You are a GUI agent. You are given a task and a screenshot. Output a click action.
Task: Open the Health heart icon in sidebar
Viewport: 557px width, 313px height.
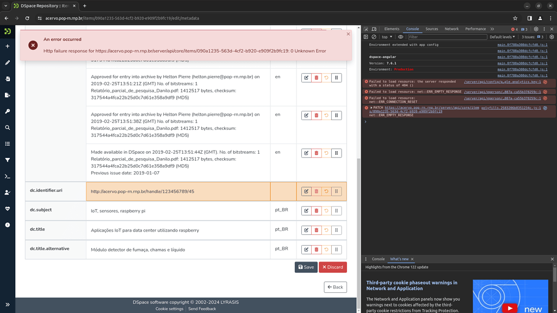[x=8, y=209]
